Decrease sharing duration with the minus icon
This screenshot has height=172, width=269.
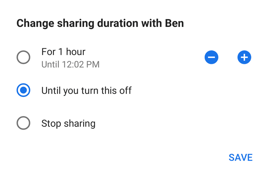tap(211, 57)
